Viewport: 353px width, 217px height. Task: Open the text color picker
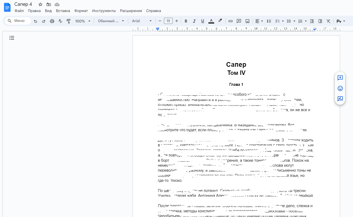211,21
